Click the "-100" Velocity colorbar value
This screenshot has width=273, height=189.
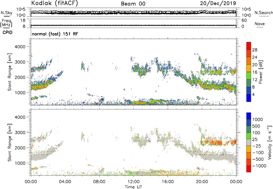[258, 152]
